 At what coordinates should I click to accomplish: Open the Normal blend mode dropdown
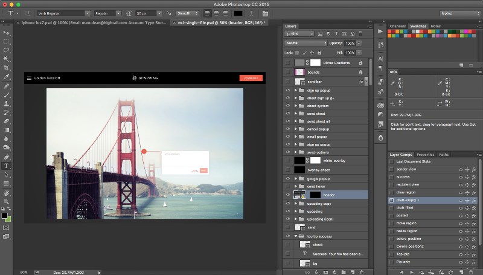305,43
